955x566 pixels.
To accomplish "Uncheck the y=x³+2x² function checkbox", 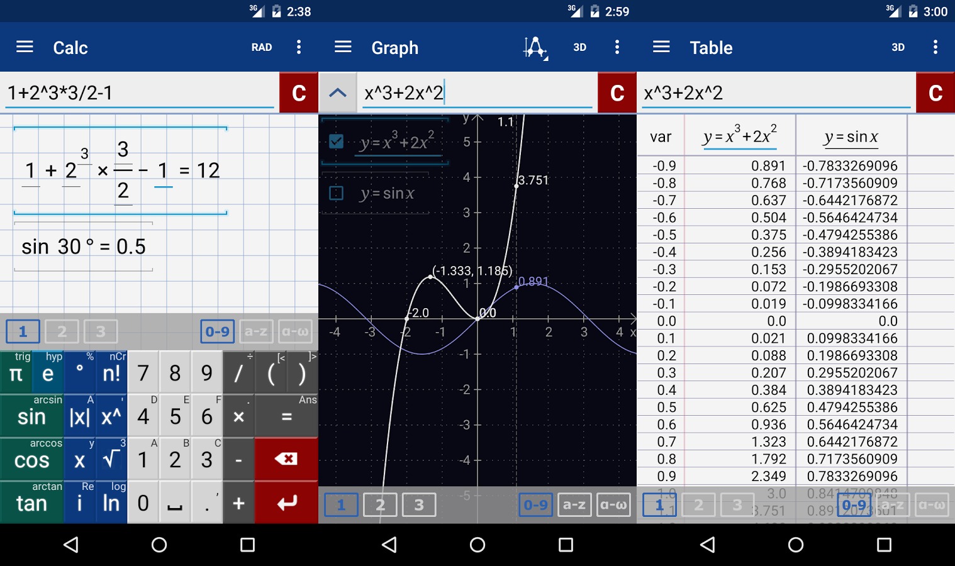I will coord(337,141).
